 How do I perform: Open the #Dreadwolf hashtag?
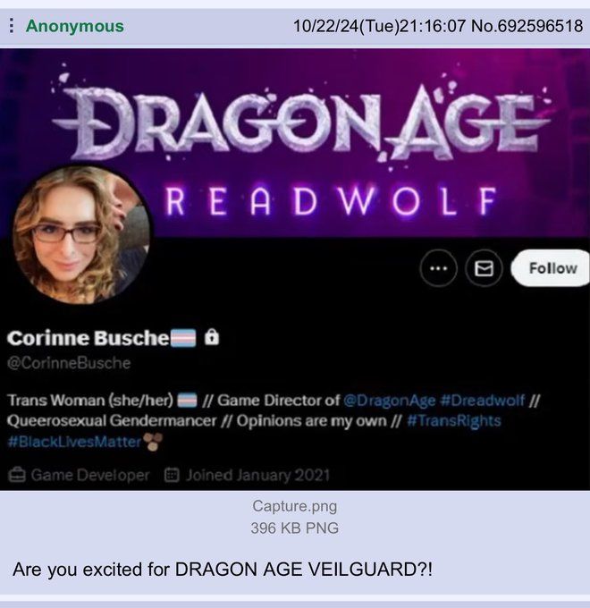[x=483, y=401]
